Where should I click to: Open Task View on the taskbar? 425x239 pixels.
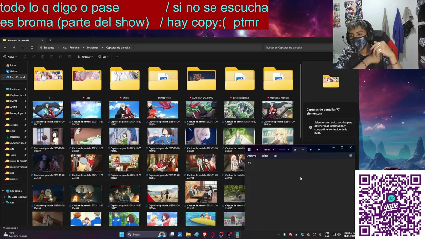[172, 234]
